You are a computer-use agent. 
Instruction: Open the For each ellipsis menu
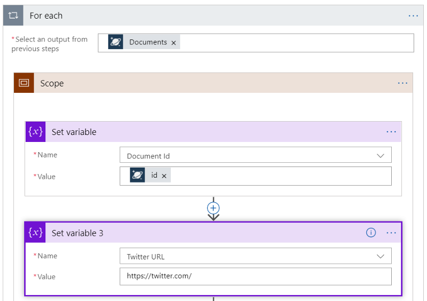coord(413,16)
